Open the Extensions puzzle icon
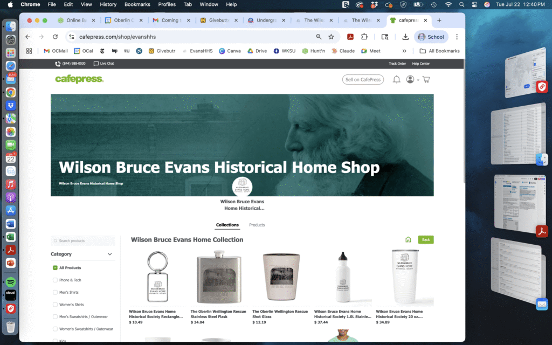 click(364, 37)
